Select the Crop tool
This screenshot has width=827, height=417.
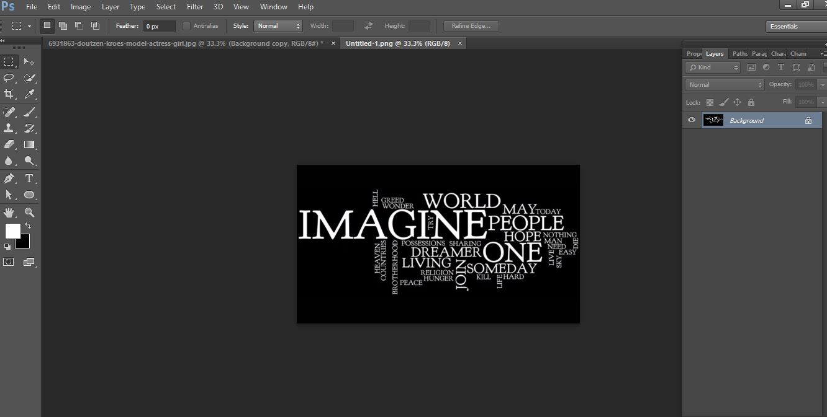[9, 94]
